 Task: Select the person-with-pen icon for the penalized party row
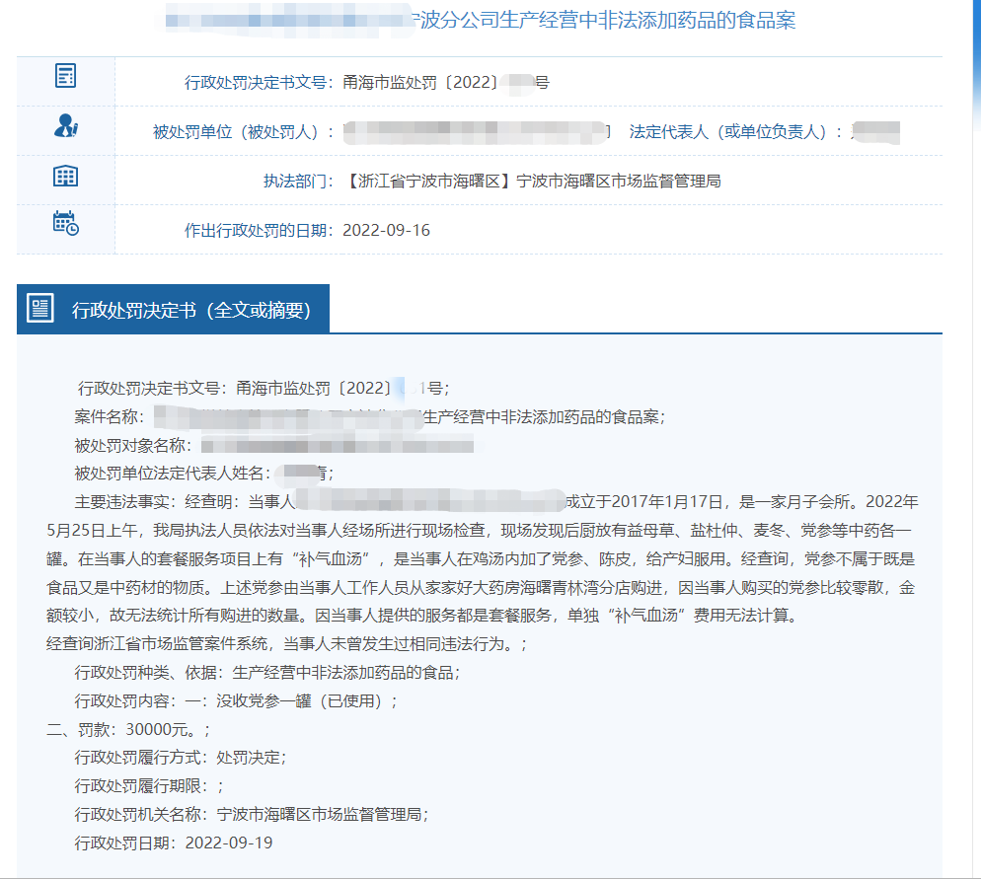coord(64,127)
